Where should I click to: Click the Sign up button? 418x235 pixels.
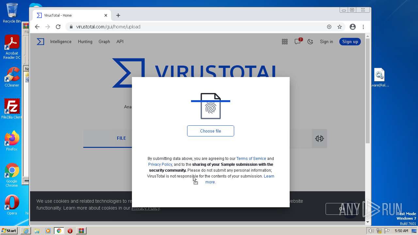click(350, 41)
